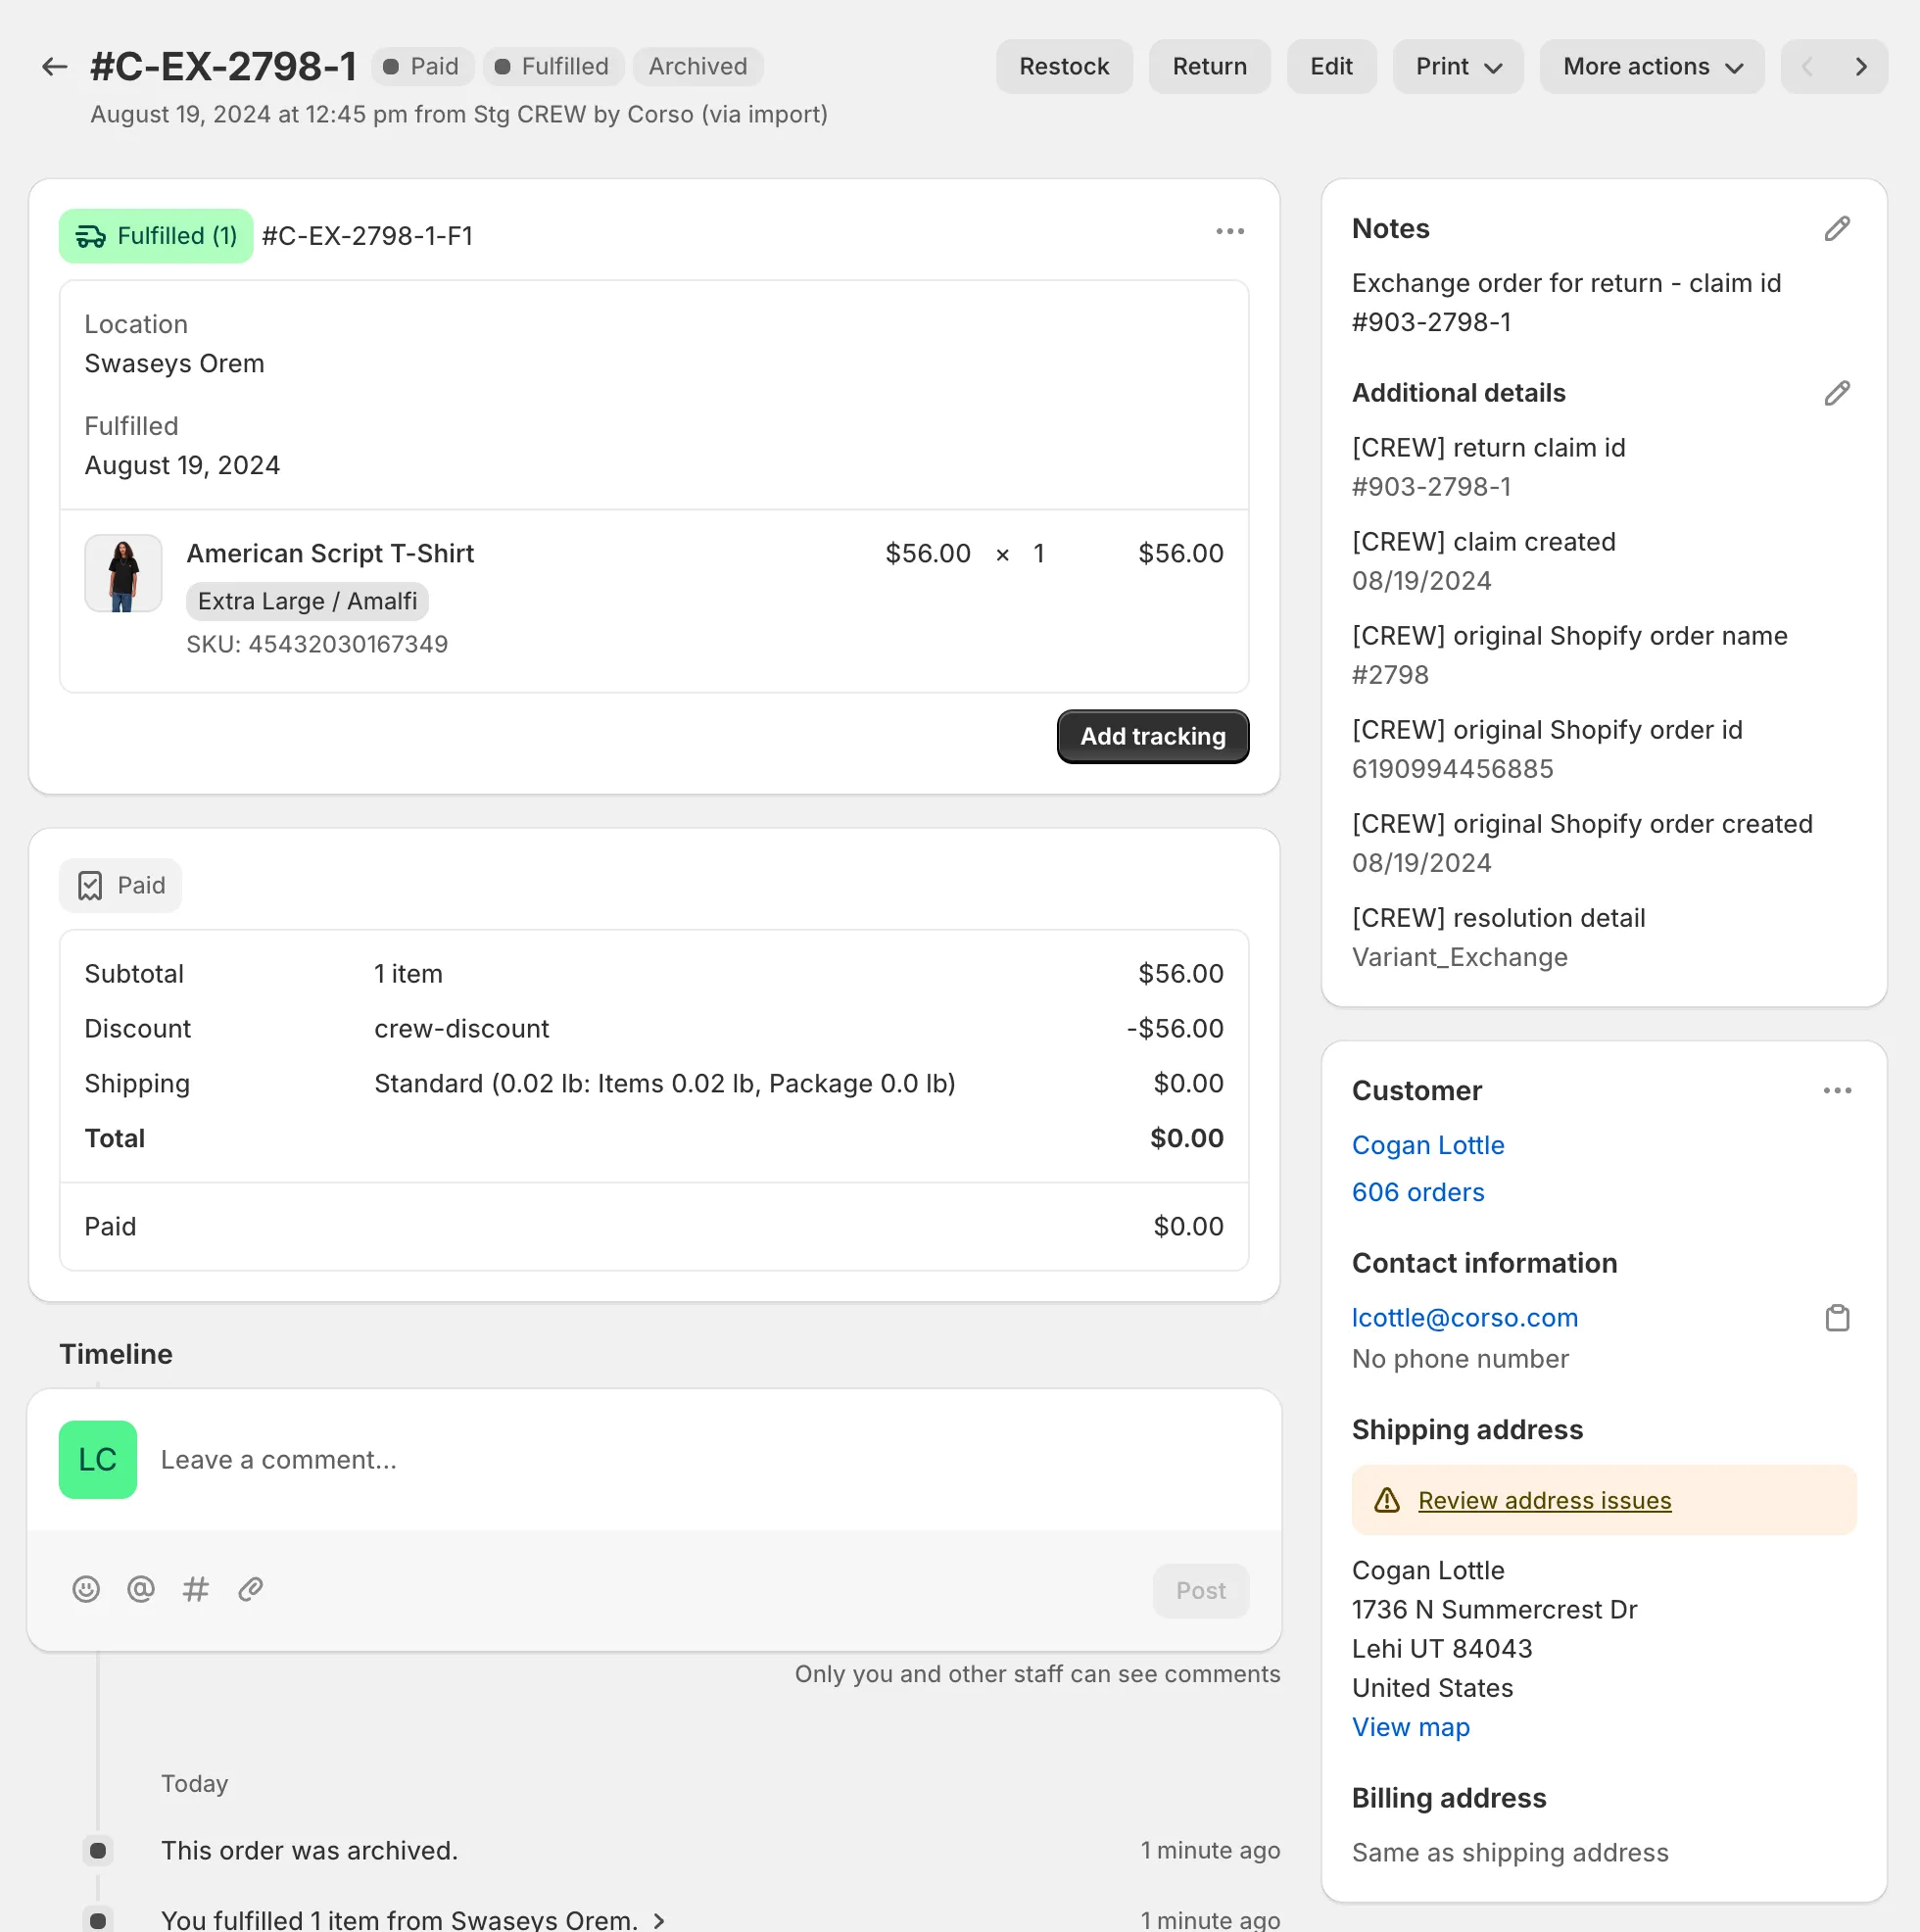
Task: Copy the customer email with the clipboard icon
Action: [1836, 1317]
